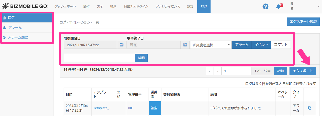The height and width of the screenshot is (116, 322).
Task: Click the search text input field
Action: click(99, 58)
